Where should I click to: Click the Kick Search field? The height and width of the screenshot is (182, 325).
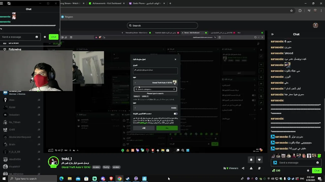(162, 26)
